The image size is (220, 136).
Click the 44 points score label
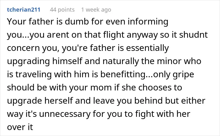pos(62,10)
